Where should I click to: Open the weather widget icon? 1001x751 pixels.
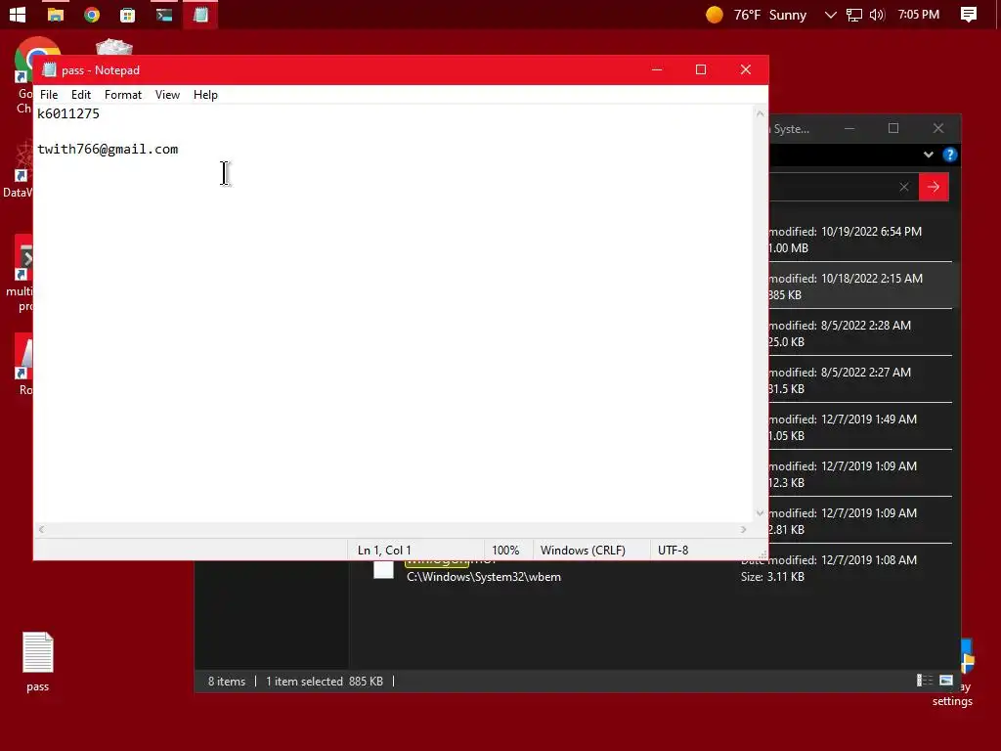(715, 14)
